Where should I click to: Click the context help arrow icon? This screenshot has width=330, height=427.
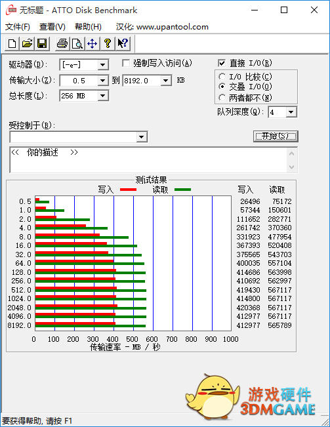tap(123, 43)
